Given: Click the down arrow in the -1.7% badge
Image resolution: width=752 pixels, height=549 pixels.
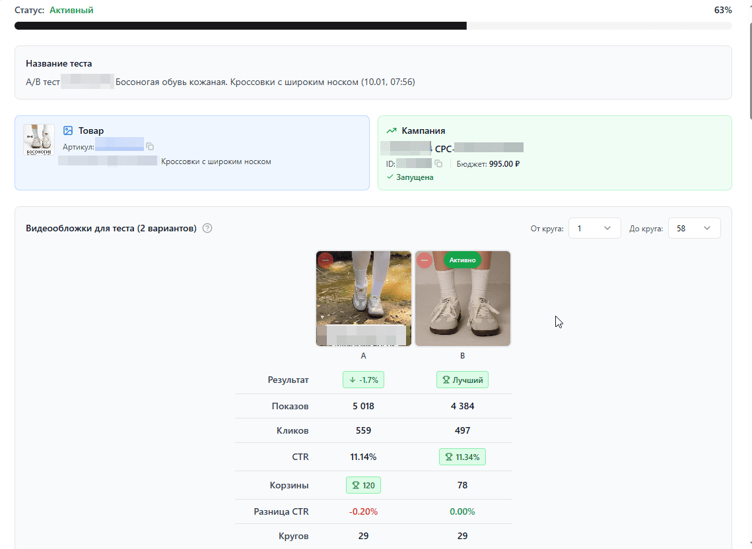Looking at the screenshot, I should pyautogui.click(x=353, y=380).
